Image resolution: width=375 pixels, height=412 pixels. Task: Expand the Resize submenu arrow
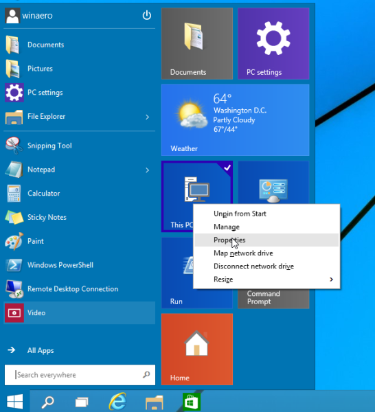(x=331, y=279)
